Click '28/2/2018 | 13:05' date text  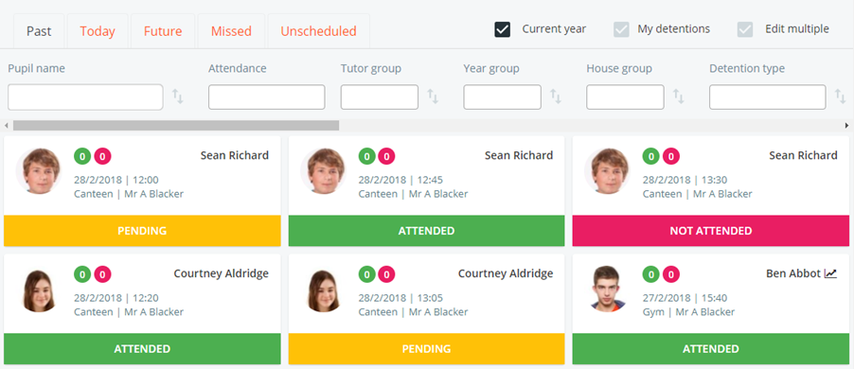[400, 298]
